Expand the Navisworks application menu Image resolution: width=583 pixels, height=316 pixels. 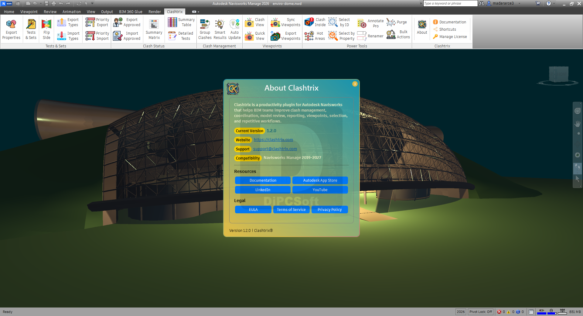coord(7,3)
